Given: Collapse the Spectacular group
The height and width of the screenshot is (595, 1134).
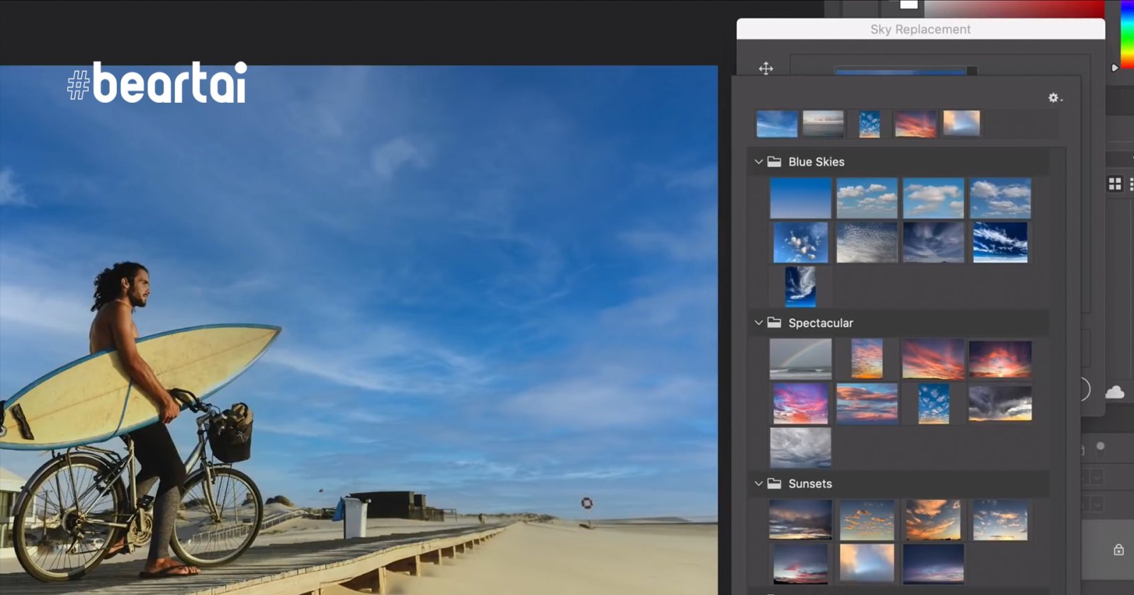Looking at the screenshot, I should pos(758,322).
